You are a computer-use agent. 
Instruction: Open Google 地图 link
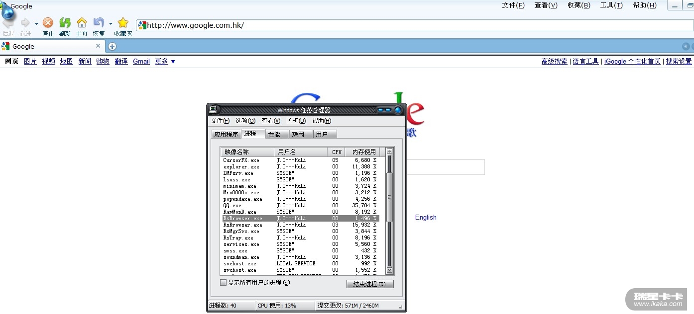coord(67,61)
